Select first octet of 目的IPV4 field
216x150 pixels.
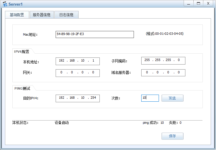click(62, 98)
